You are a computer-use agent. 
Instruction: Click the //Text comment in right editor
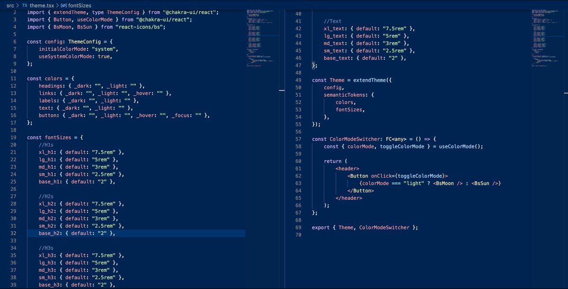(x=334, y=21)
